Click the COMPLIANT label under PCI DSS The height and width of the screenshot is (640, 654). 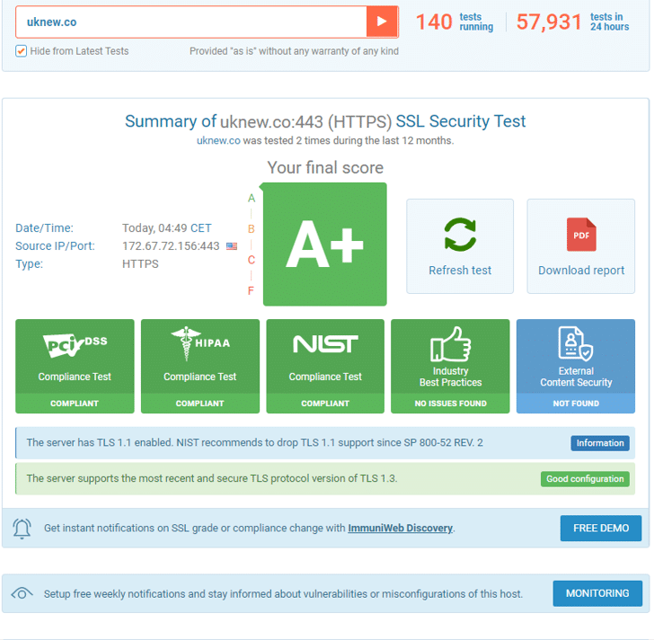(x=75, y=404)
